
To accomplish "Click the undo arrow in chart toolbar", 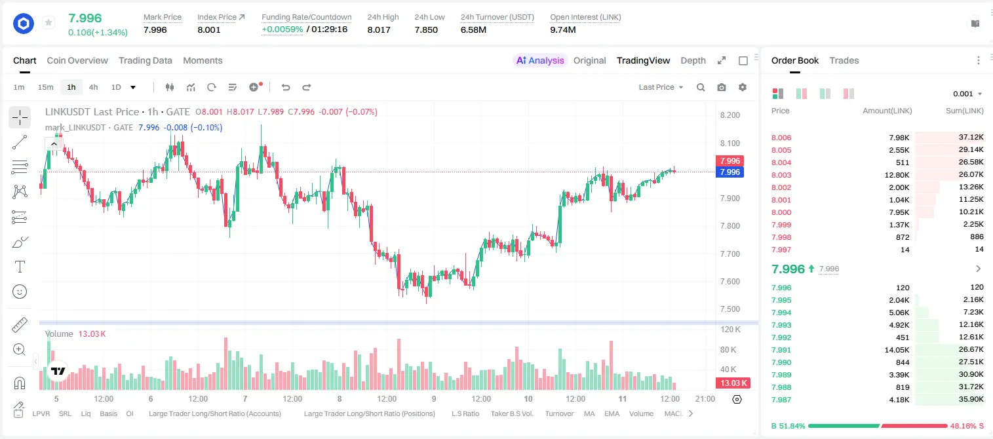I will [x=285, y=87].
